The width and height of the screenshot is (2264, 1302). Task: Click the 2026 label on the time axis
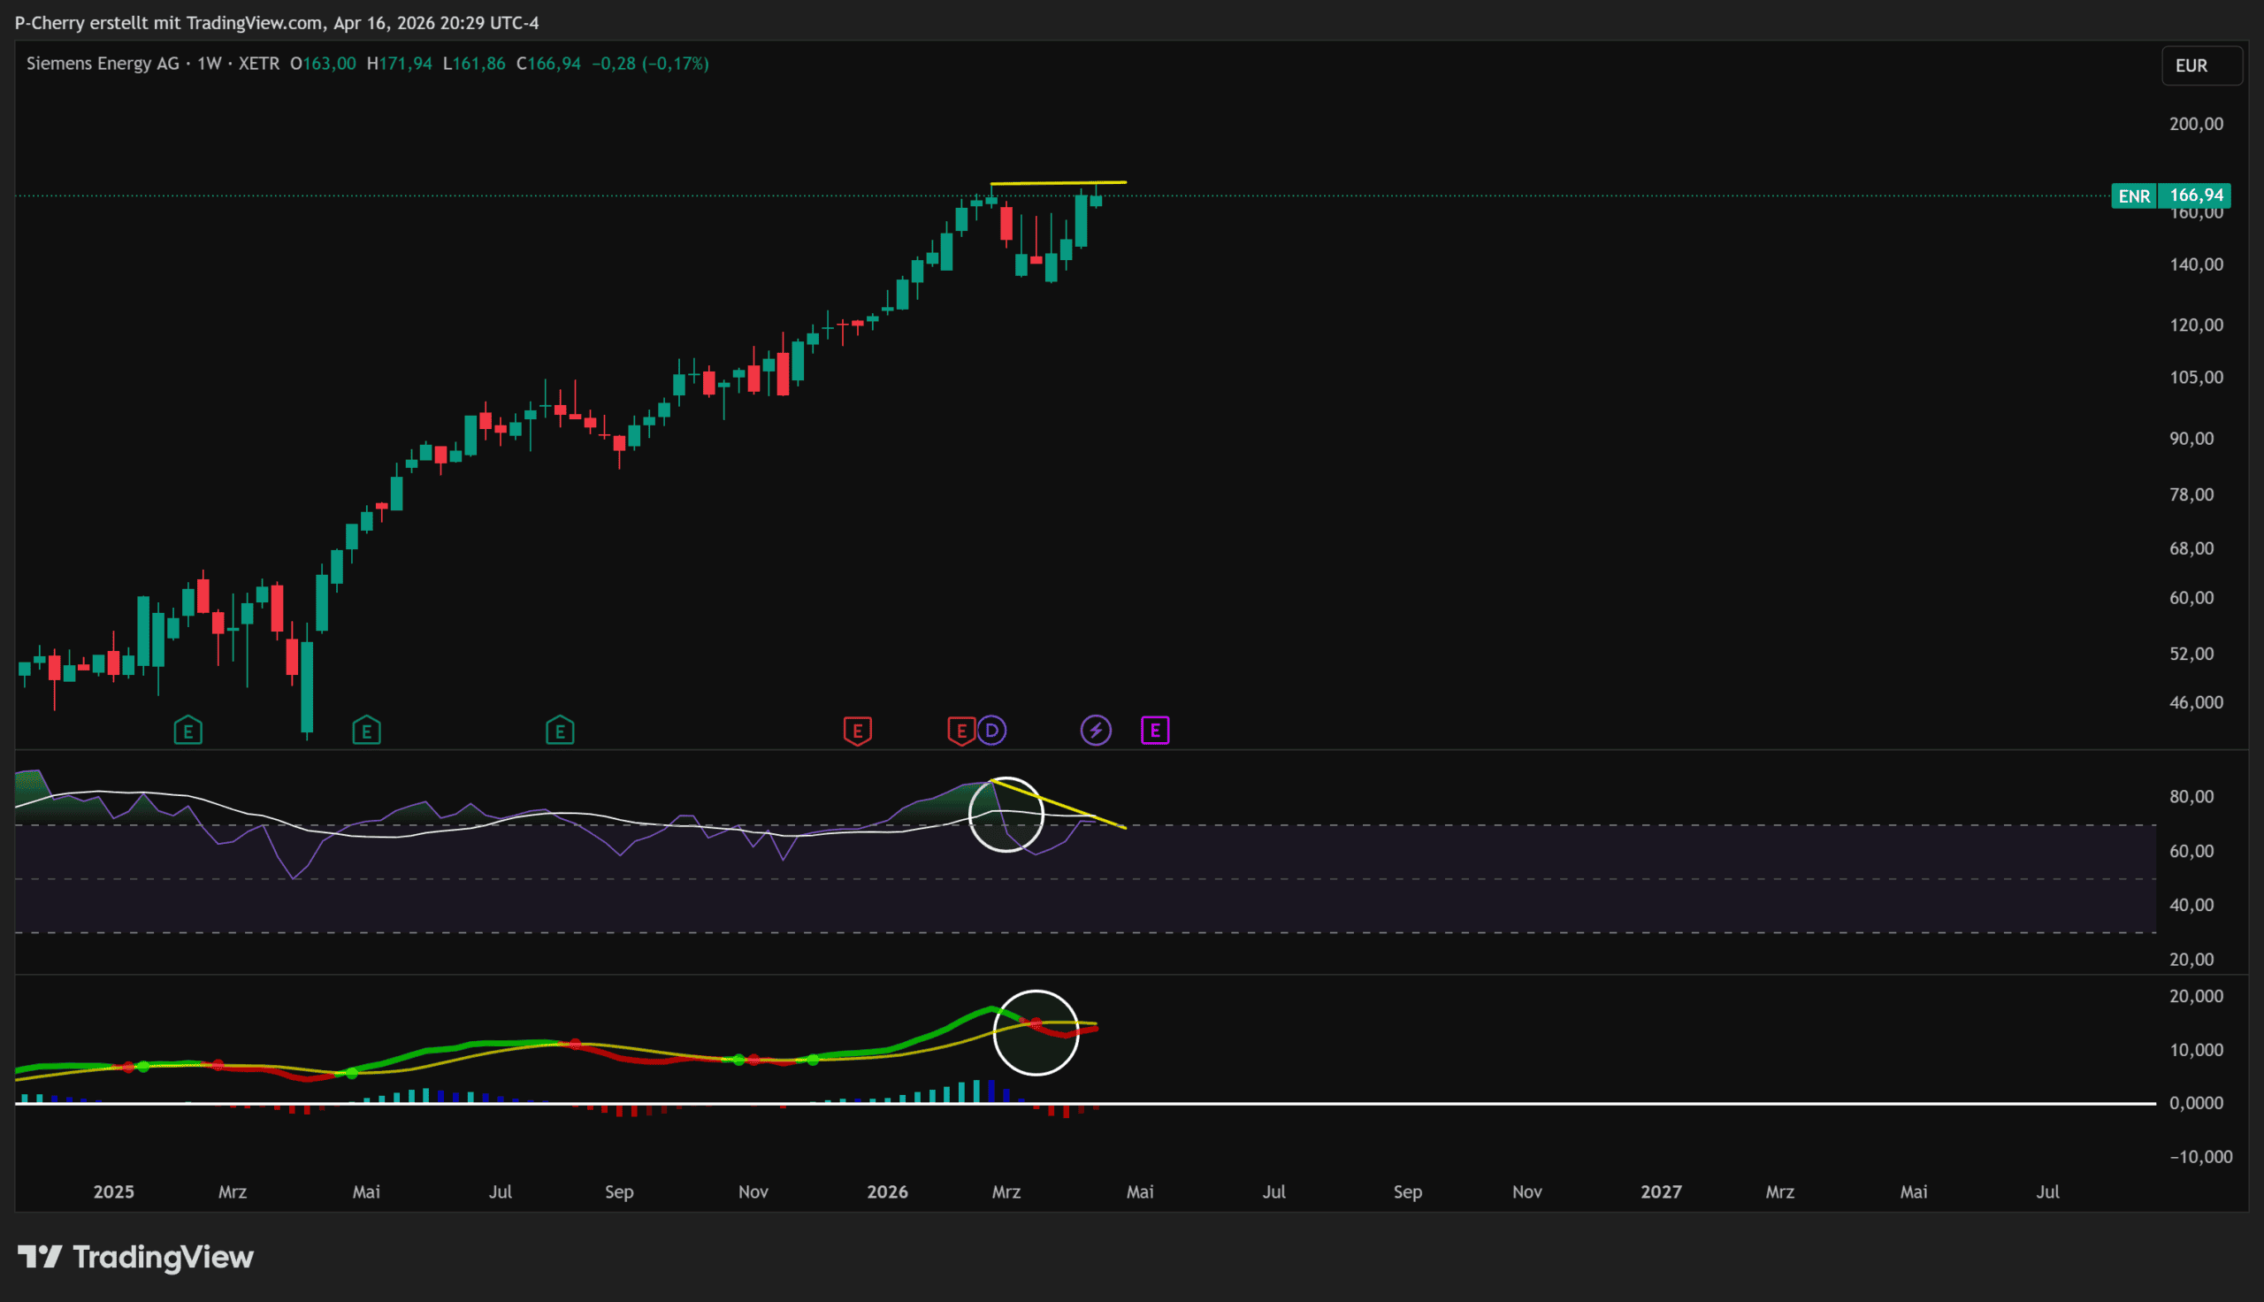[x=887, y=1191]
